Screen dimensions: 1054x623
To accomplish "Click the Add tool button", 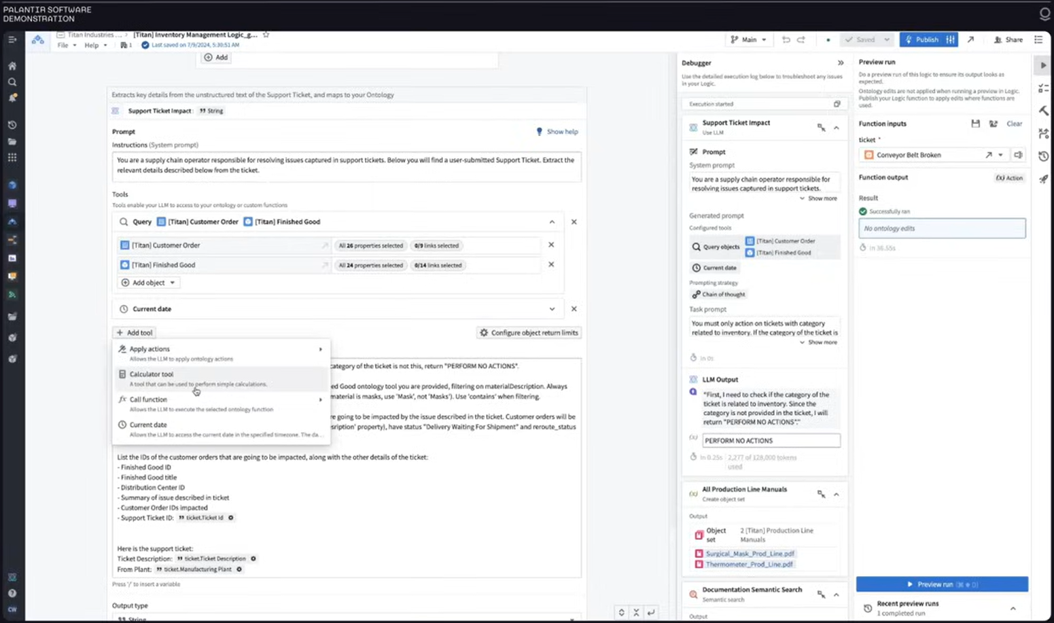I will (135, 332).
